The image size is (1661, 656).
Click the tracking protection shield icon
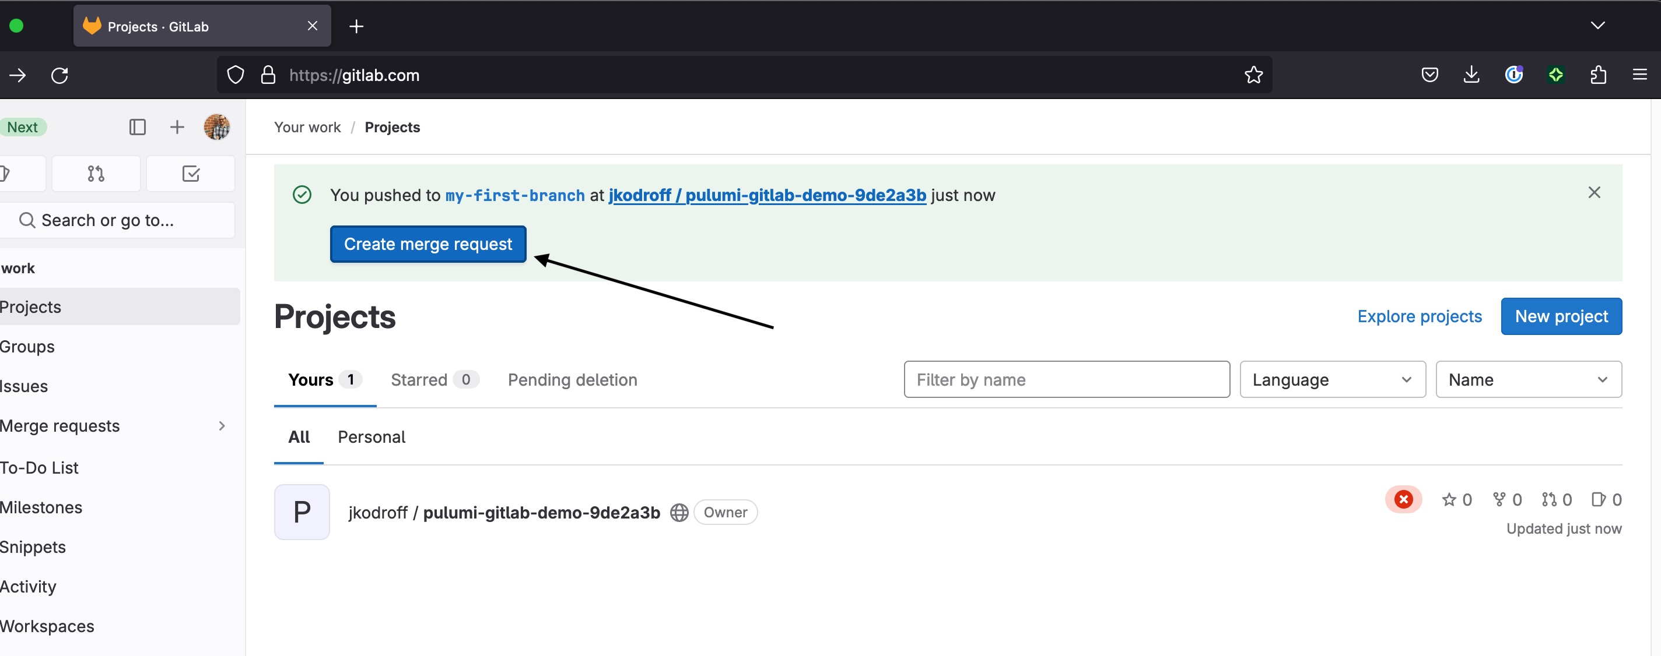(236, 75)
